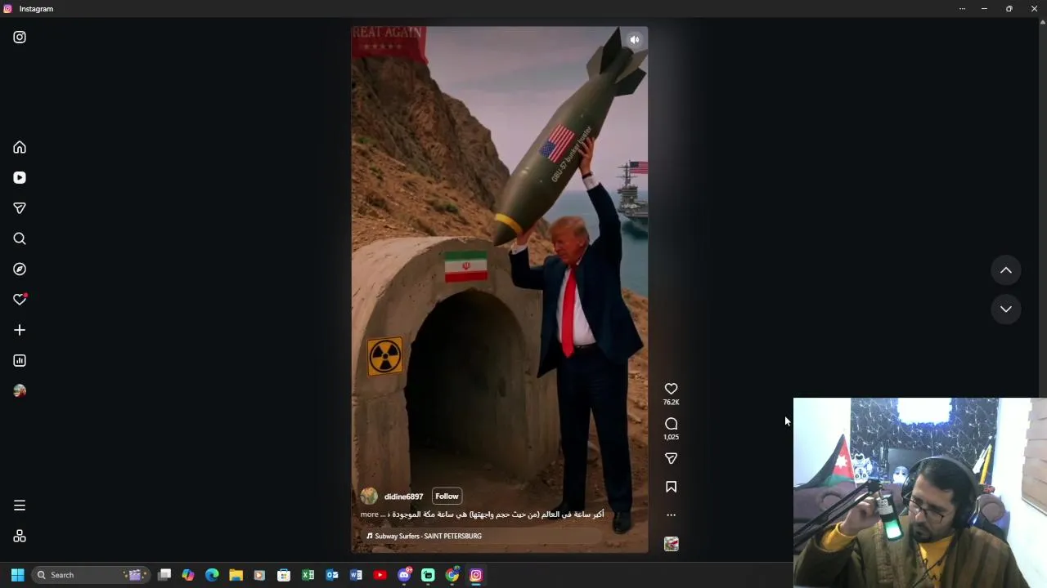Open Instagram logo home link in sidebar
1047x588 pixels.
click(20, 37)
